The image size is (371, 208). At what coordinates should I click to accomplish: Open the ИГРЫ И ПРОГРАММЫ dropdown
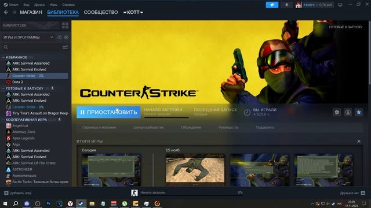pos(28,37)
